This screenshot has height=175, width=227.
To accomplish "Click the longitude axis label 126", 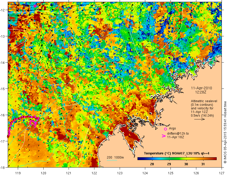I will pyautogui.click(x=196, y=173).
